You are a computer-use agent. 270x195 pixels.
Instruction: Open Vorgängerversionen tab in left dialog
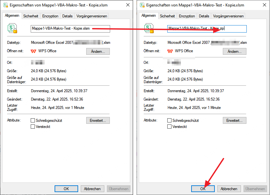(x=92, y=16)
